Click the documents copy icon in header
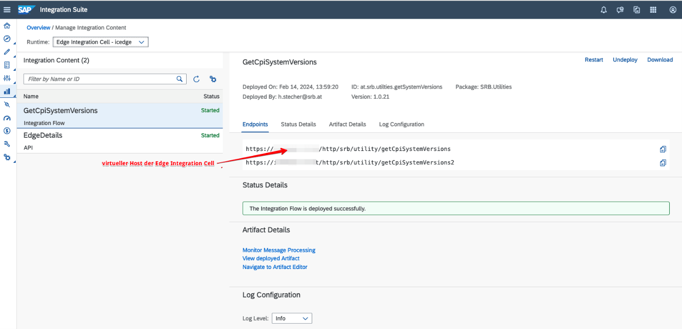 click(x=637, y=10)
